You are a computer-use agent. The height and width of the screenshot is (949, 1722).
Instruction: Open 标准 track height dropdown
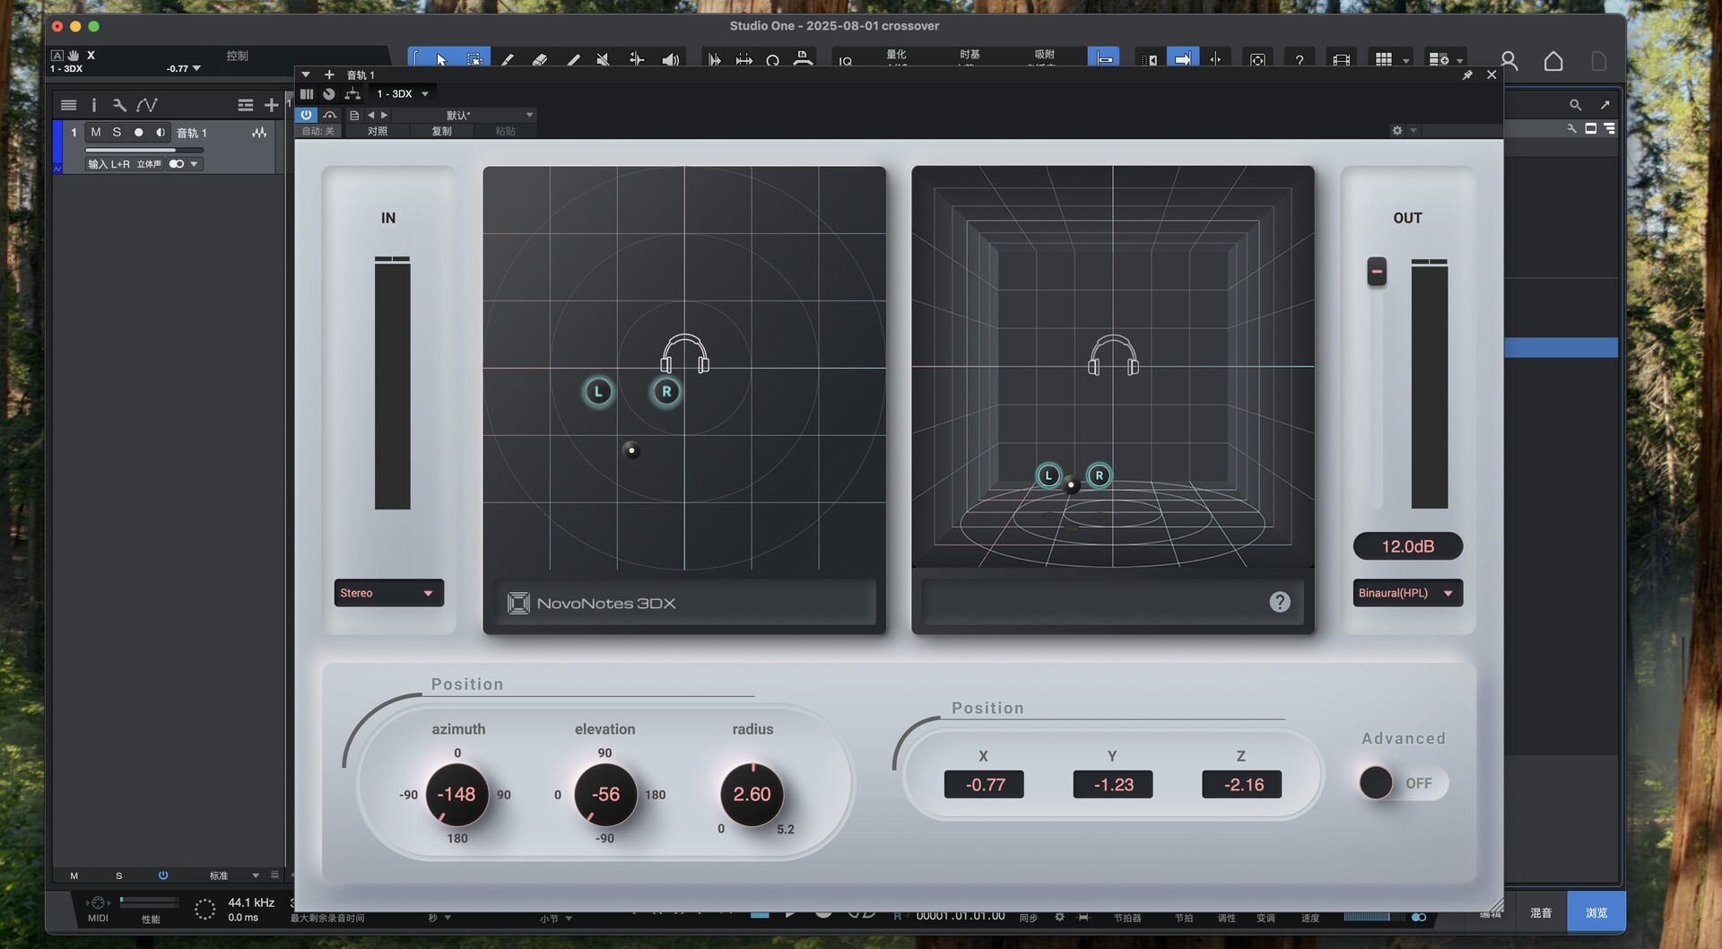[x=234, y=875]
